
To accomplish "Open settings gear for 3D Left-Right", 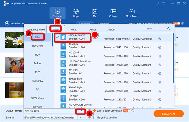I will [160, 91].
